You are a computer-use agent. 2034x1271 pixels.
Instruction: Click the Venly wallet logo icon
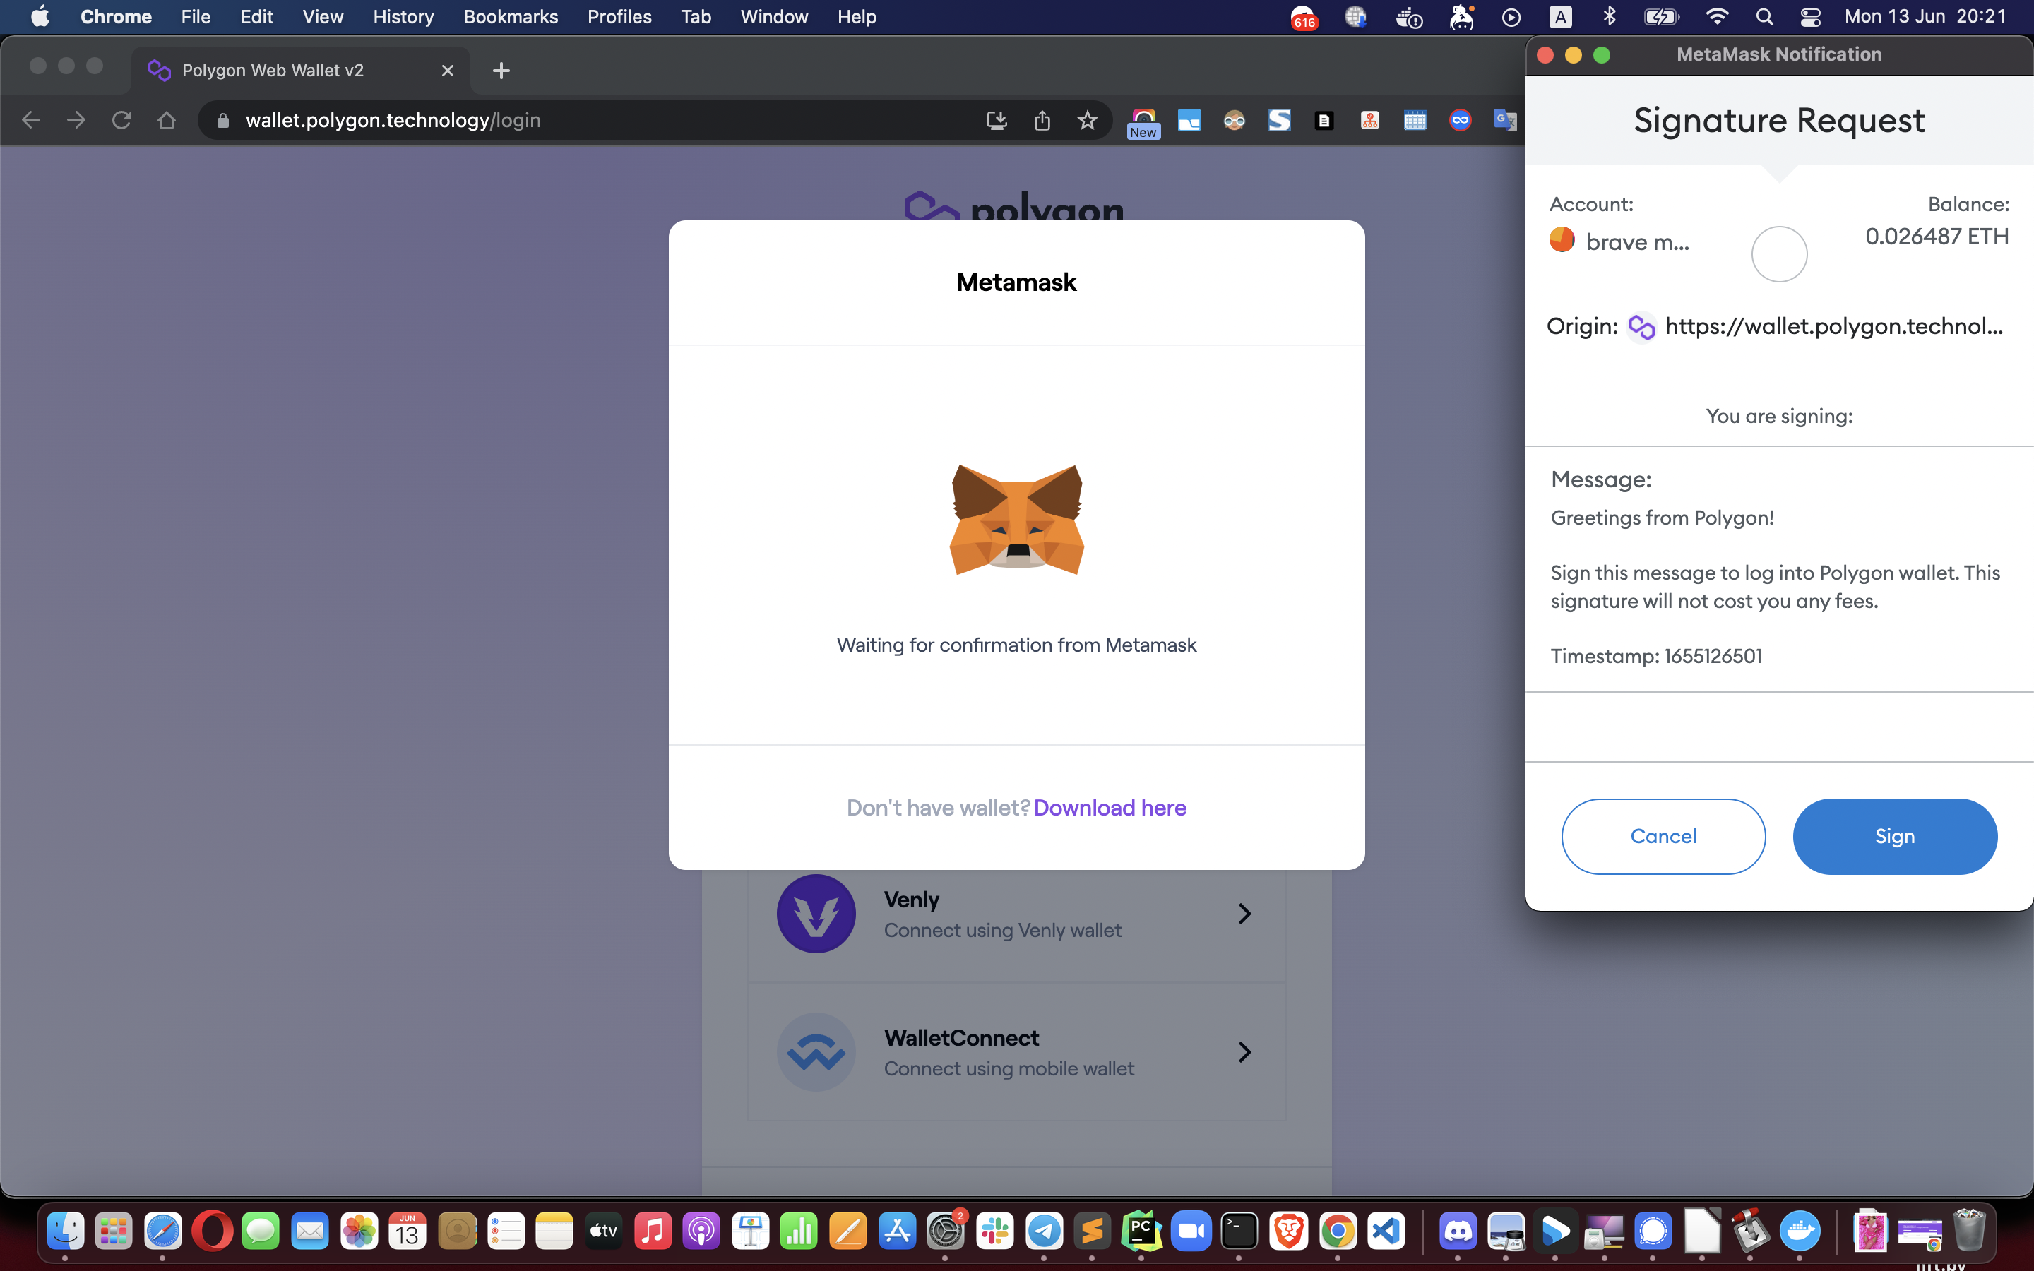click(815, 914)
